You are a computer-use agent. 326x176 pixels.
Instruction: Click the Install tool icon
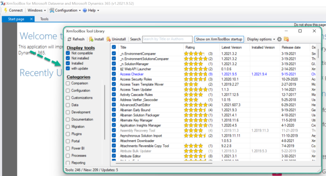pyautogui.click(x=91, y=39)
